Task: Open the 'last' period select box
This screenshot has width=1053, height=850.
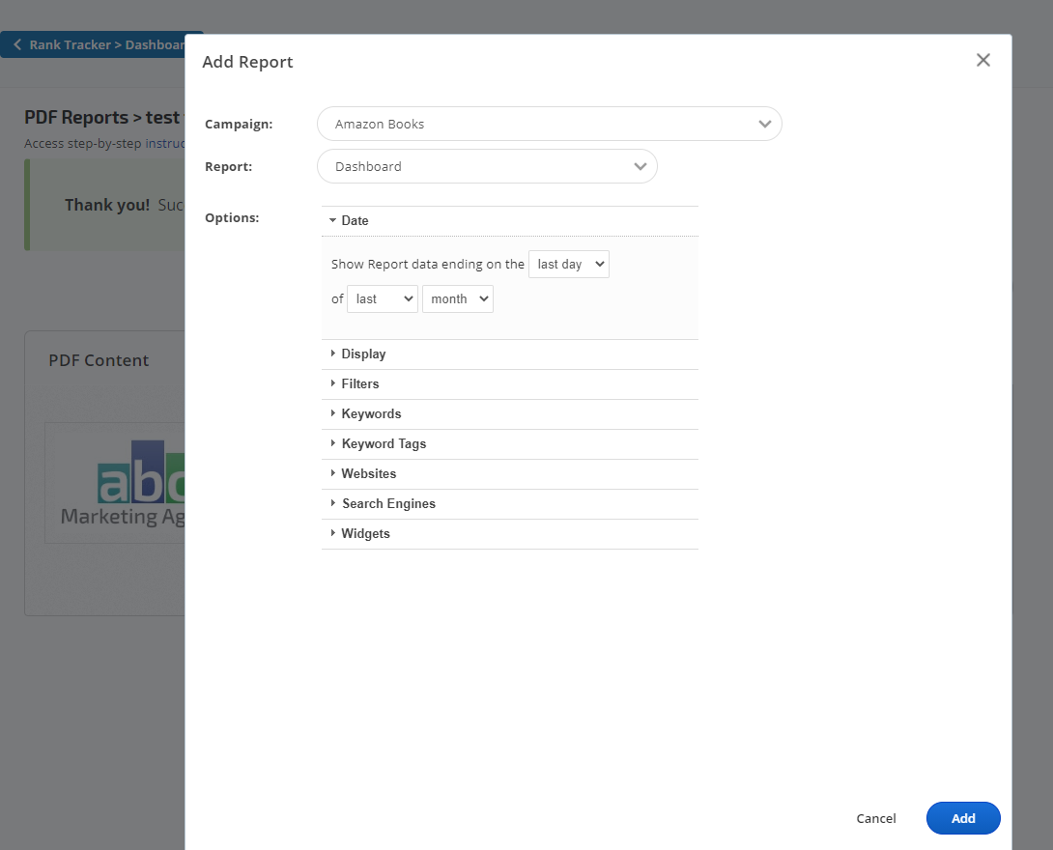Action: pos(382,298)
